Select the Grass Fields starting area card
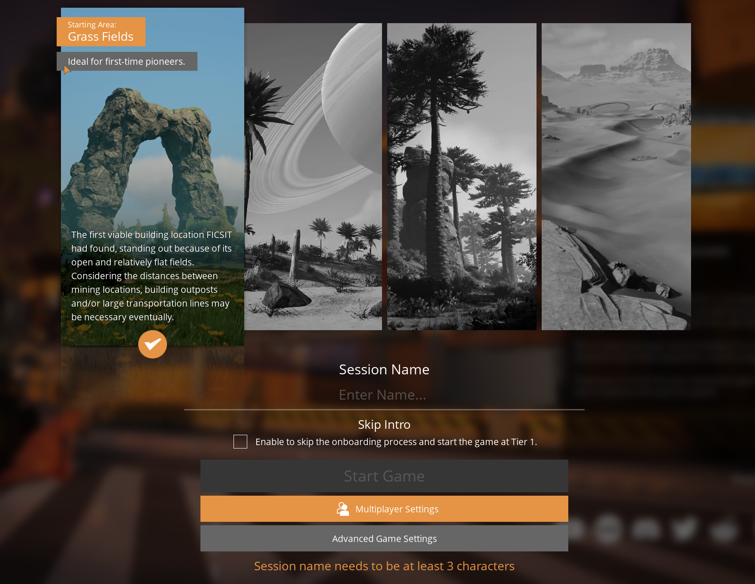This screenshot has height=584, width=755. click(152, 176)
